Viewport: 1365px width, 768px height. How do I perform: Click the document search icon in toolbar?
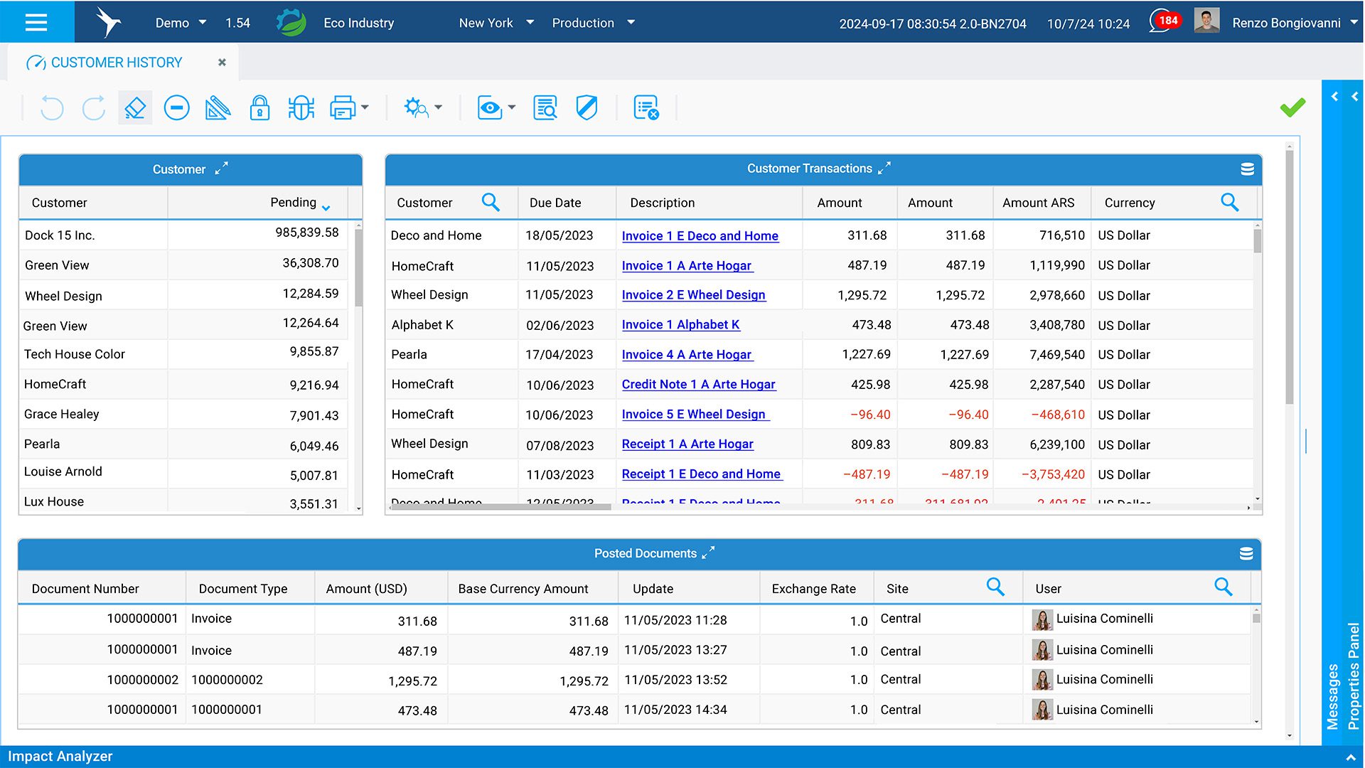pos(545,108)
